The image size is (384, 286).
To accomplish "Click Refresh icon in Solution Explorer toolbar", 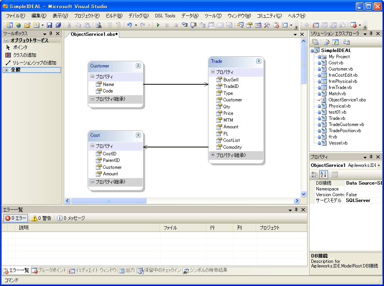I will pyautogui.click(x=335, y=42).
